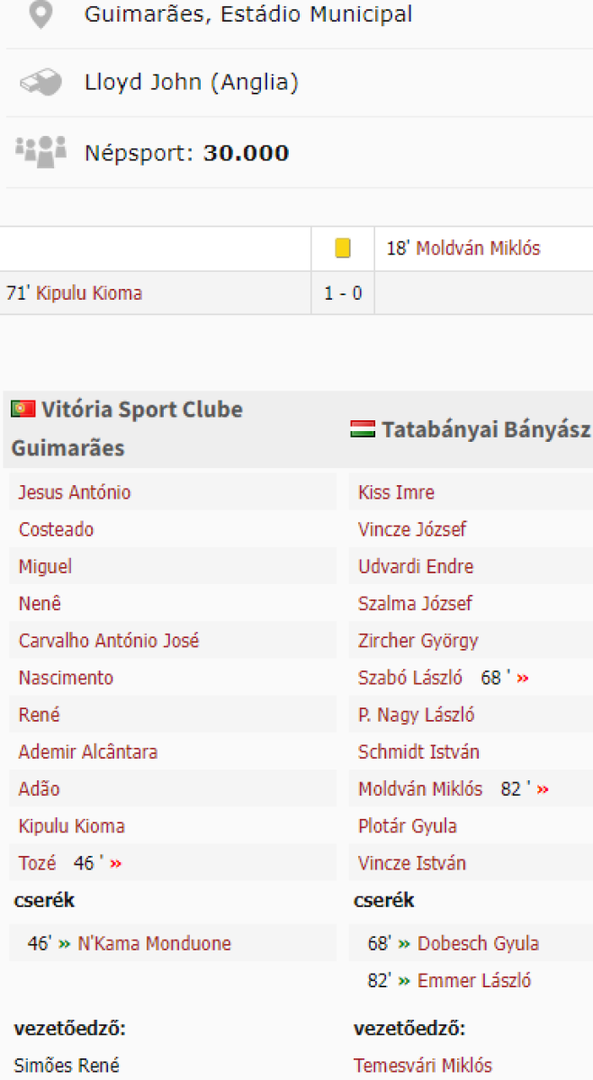Click the yellow card icon

coord(343,248)
